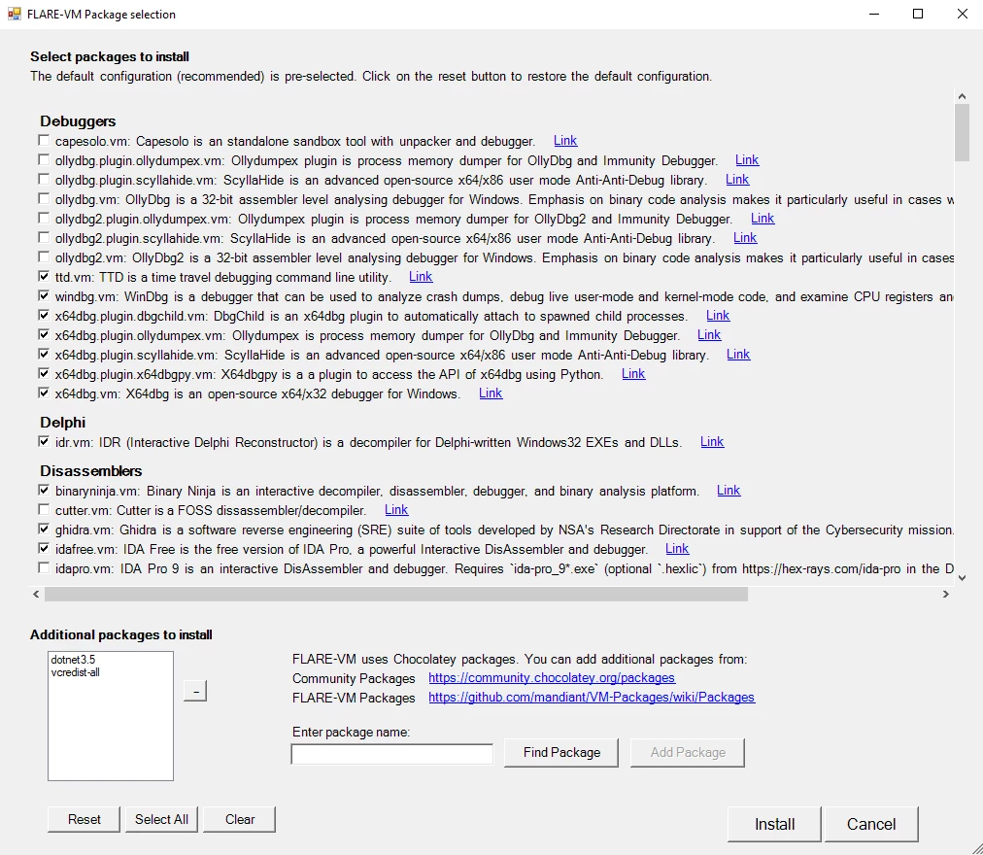The width and height of the screenshot is (983, 855).
Task: Check the cutter.vm package
Action: coord(44,509)
